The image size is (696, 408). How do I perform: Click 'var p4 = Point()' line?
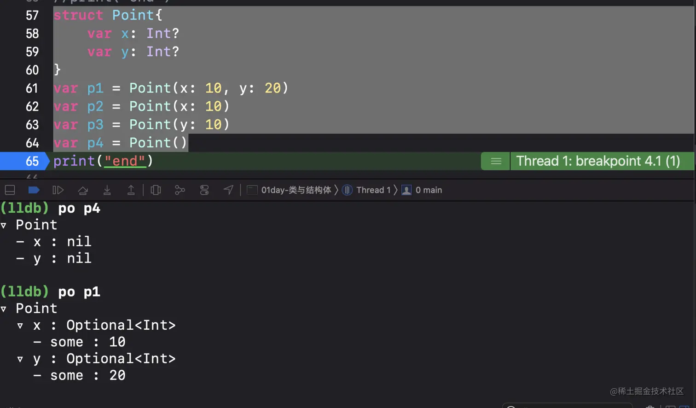(120, 143)
